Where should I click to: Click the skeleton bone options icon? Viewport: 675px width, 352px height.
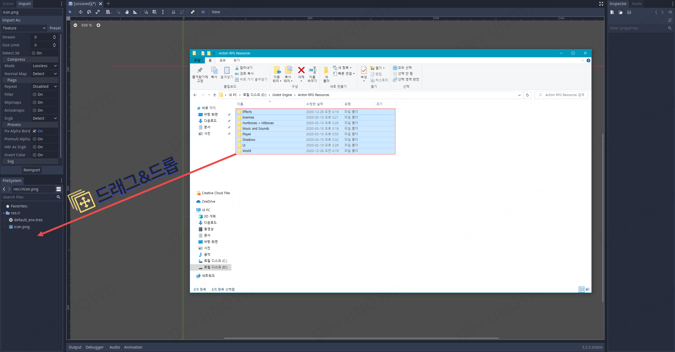[x=192, y=12]
